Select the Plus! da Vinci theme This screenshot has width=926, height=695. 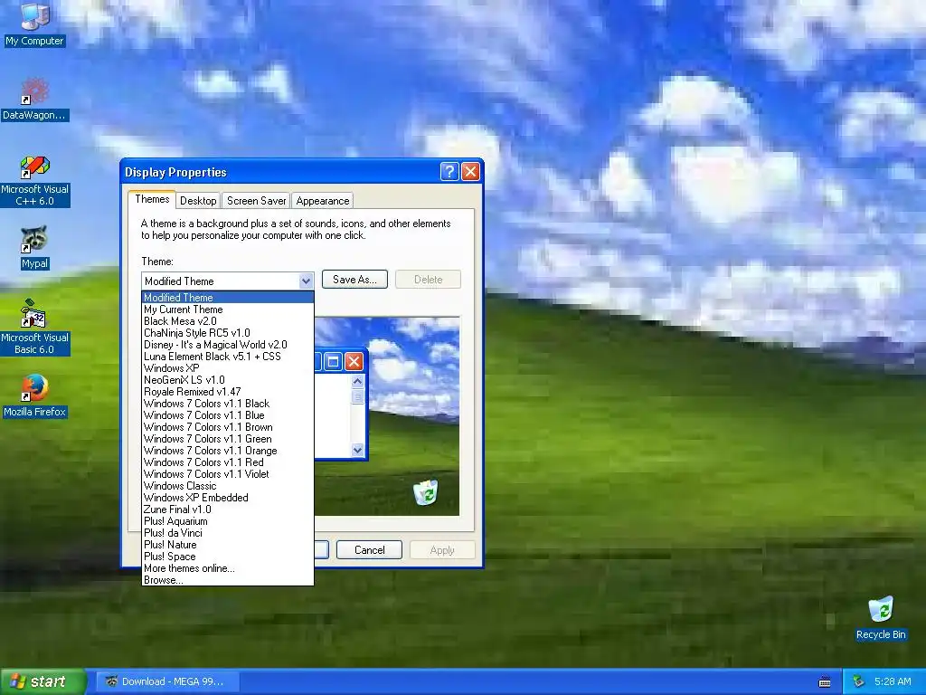(227, 533)
